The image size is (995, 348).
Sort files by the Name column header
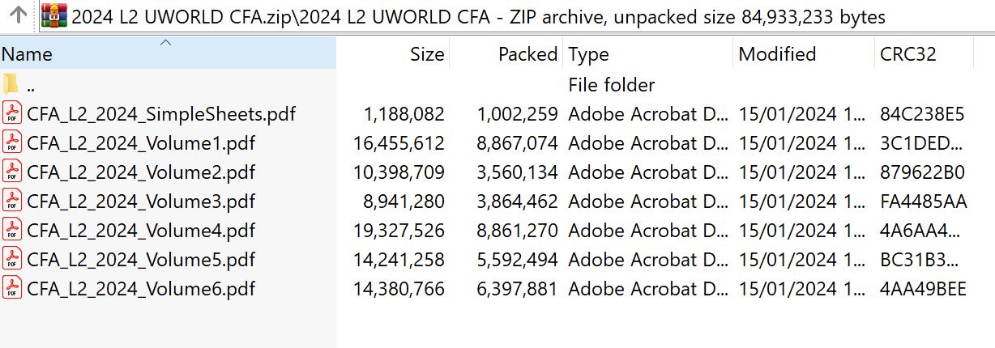(x=81, y=54)
